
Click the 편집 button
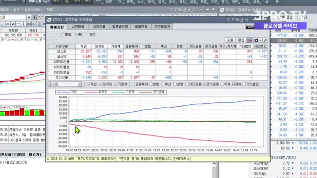coord(241,40)
